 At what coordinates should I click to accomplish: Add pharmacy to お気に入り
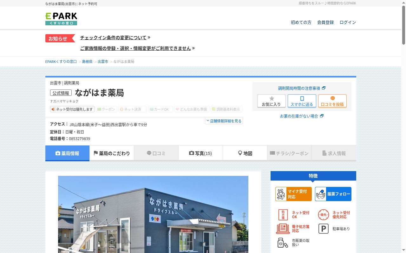click(x=271, y=101)
